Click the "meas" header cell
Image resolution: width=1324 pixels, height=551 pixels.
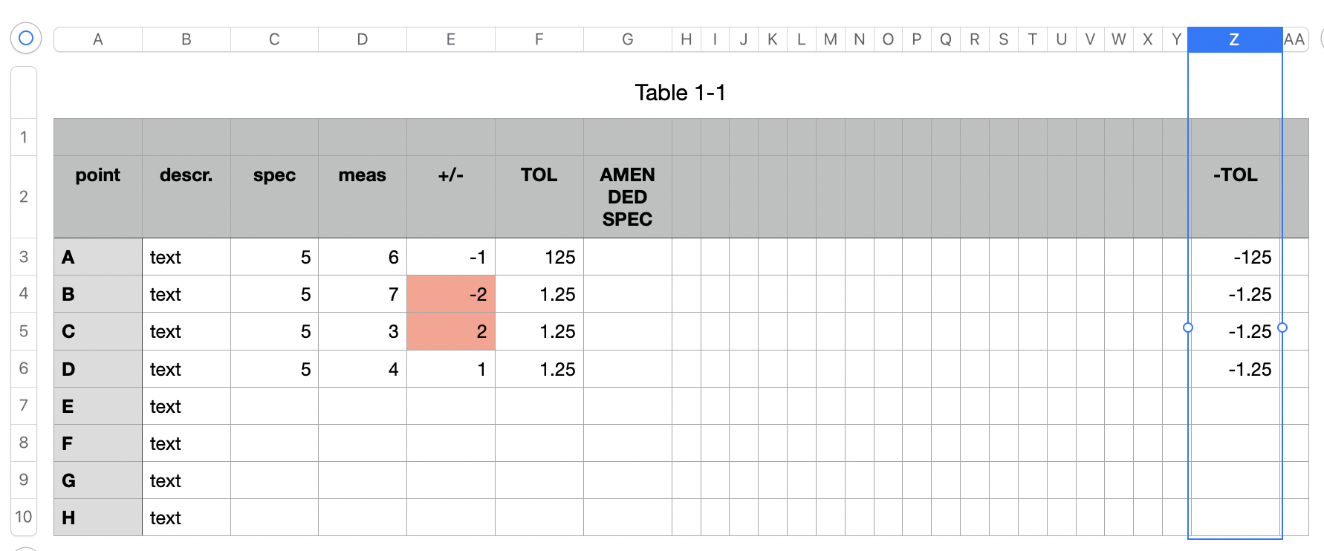click(x=362, y=175)
